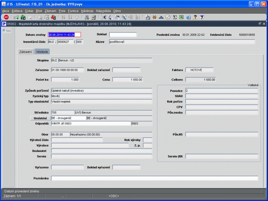This screenshot has width=268, height=201.
Task: Click the cancel query icon with red mark
Action: coord(53,17)
